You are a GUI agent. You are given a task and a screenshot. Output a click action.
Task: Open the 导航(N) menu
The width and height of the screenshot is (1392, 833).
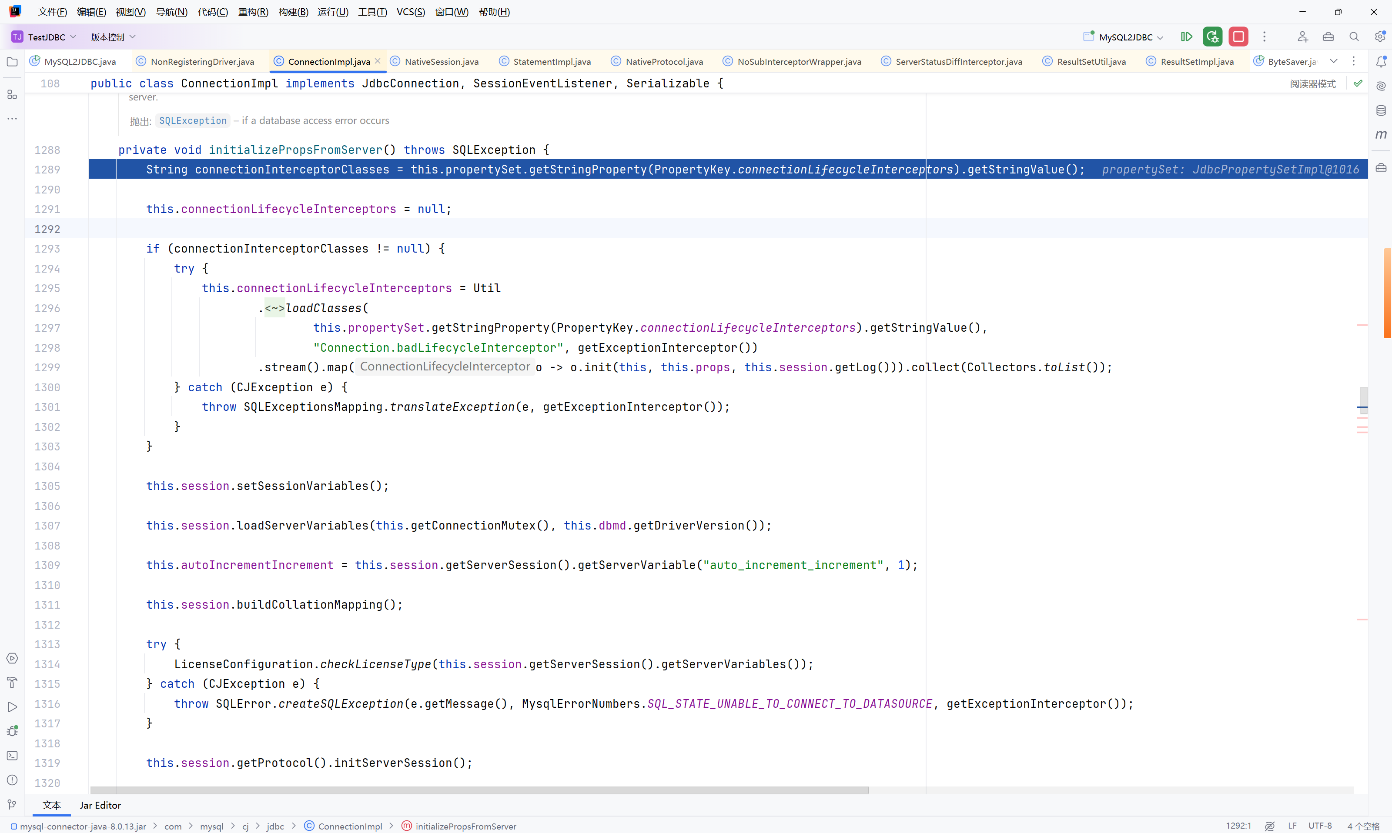[x=171, y=12]
